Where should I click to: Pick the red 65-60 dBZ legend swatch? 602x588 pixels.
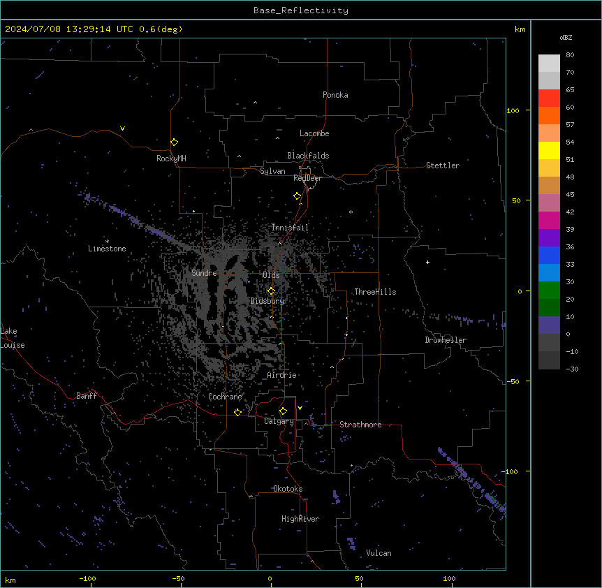click(549, 98)
